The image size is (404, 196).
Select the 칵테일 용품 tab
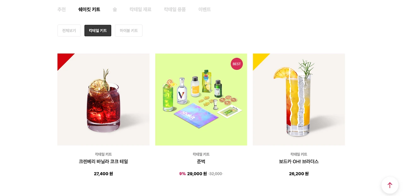pos(175,9)
